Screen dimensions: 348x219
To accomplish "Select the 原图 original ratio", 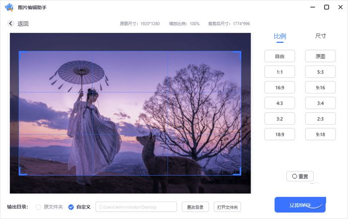I will click(x=321, y=56).
